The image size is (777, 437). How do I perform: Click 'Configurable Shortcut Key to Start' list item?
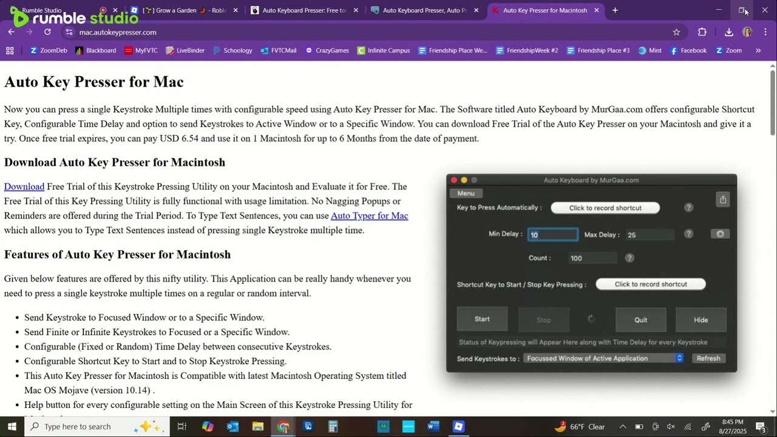155,361
